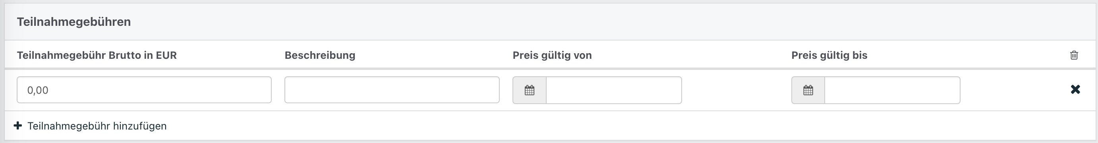Click the trash icon in table header
The height and width of the screenshot is (143, 1098).
[1074, 55]
